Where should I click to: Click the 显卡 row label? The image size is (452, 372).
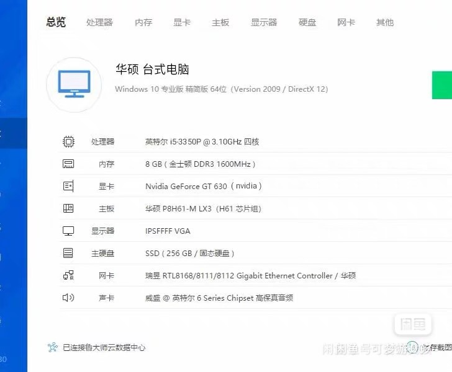coord(106,186)
